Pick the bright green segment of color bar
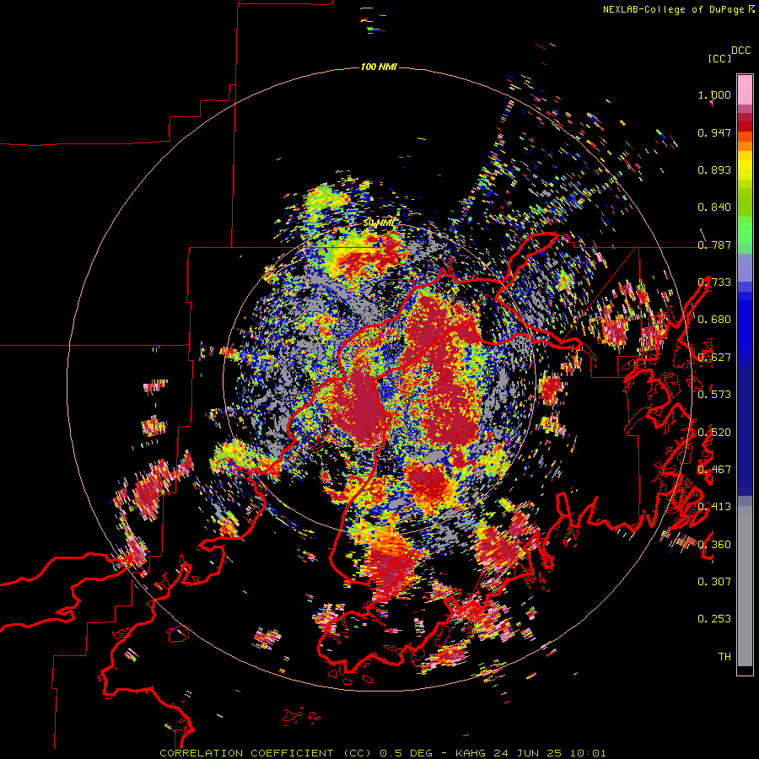This screenshot has height=759, width=759. click(x=745, y=230)
